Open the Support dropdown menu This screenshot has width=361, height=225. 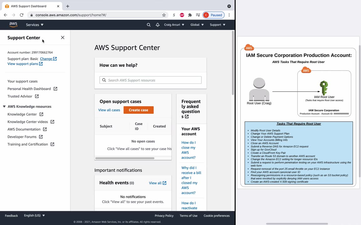[217, 25]
